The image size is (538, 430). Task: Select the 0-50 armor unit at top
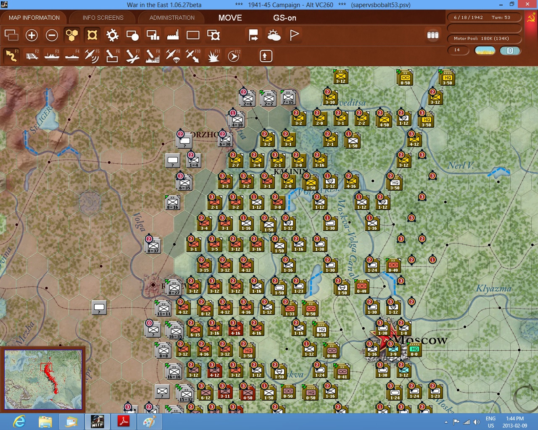pos(406,78)
